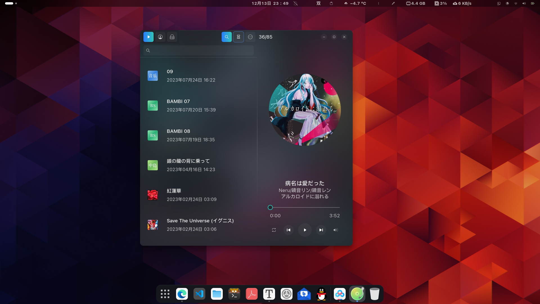Open the smiley more-options icon
This screenshot has height=304, width=540.
[250, 37]
